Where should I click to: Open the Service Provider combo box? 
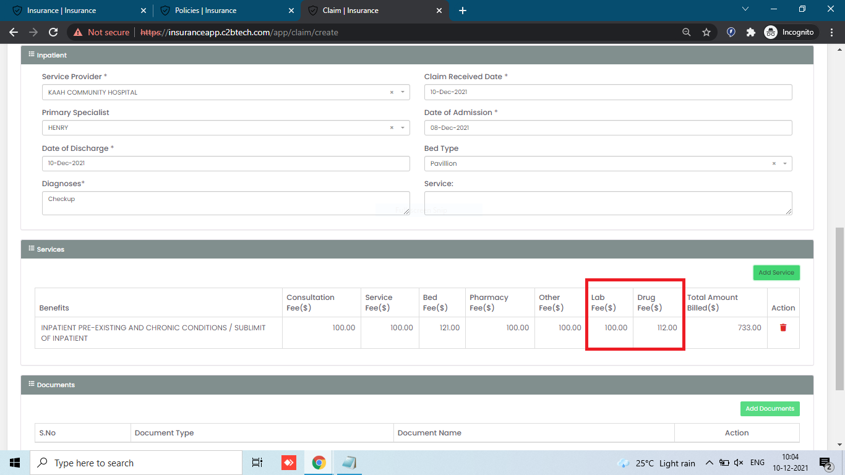click(x=226, y=92)
